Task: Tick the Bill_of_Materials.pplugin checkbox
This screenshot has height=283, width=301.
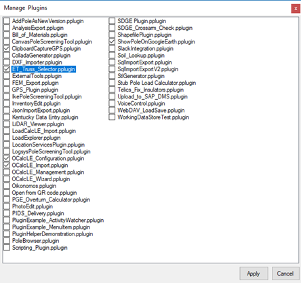Action: click(7, 35)
